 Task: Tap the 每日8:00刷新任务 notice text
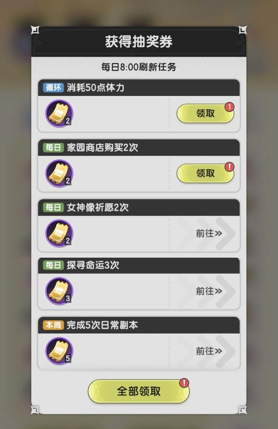pos(139,67)
